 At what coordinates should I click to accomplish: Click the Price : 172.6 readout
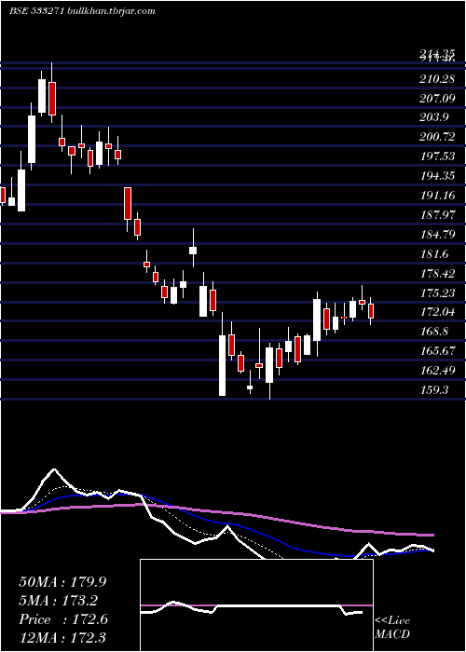coord(63,619)
